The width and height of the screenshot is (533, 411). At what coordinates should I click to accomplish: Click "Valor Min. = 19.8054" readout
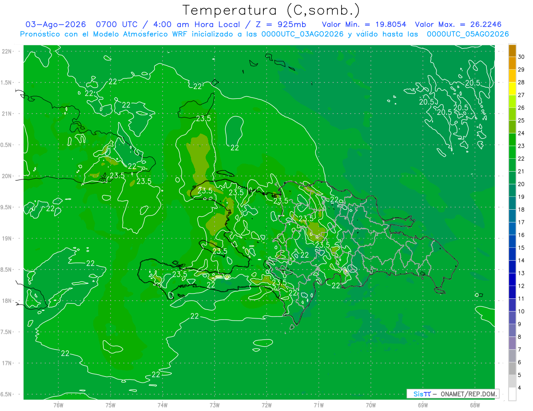click(x=364, y=24)
